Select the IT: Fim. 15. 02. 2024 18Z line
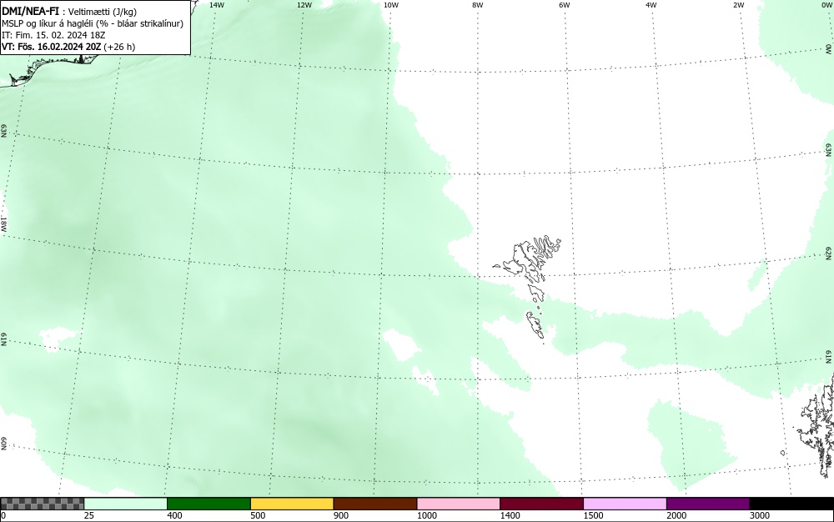The height and width of the screenshot is (522, 834). tap(53, 35)
